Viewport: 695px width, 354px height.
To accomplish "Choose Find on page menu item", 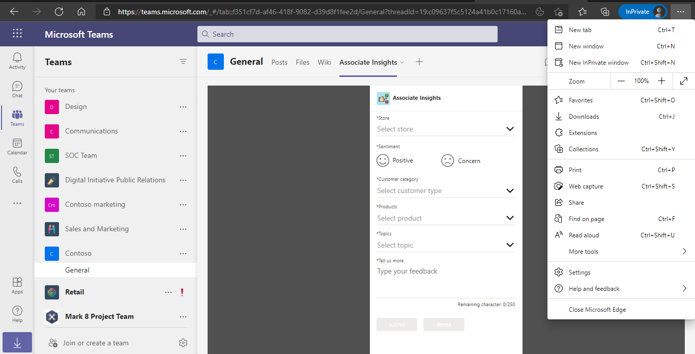I will pos(621,219).
